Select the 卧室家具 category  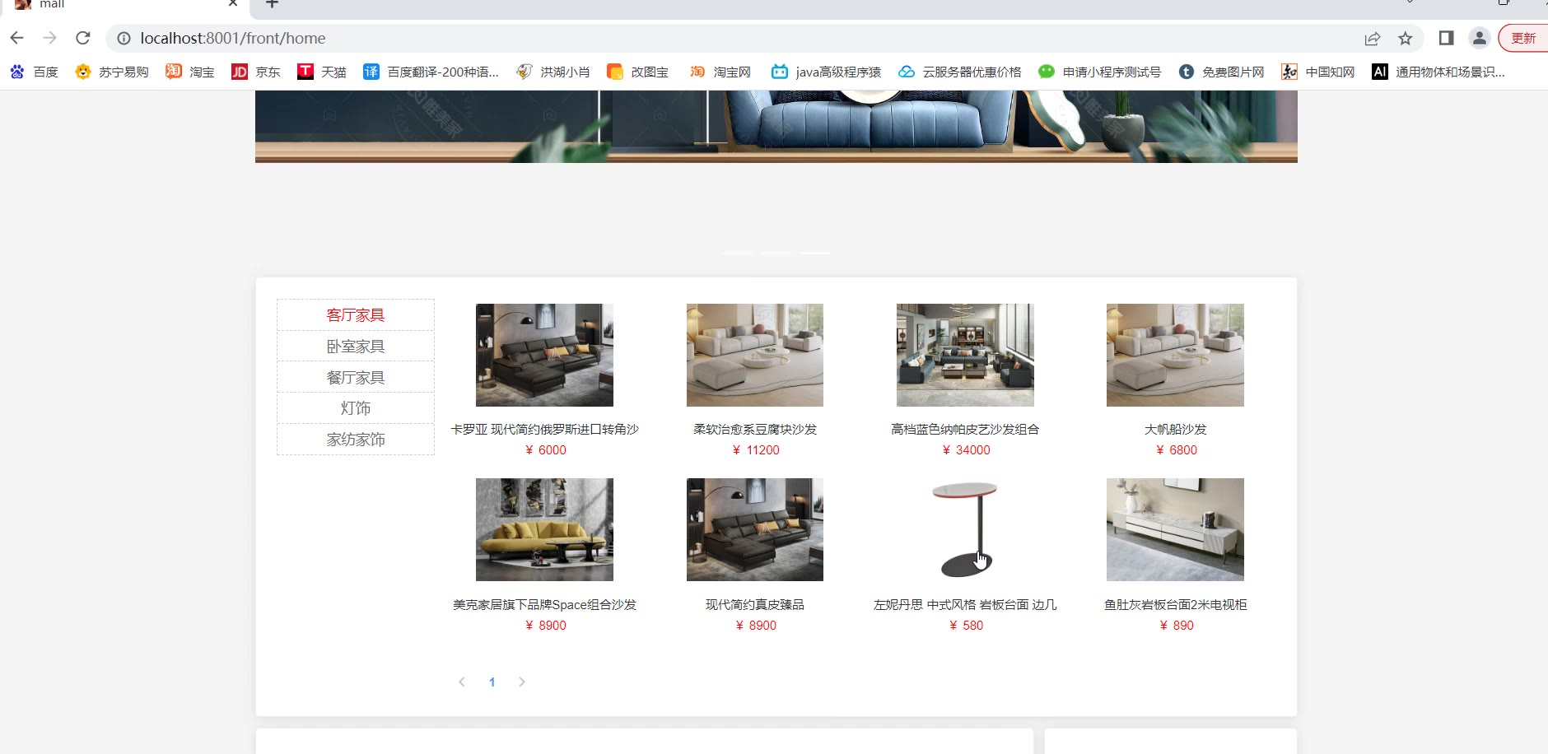(356, 347)
